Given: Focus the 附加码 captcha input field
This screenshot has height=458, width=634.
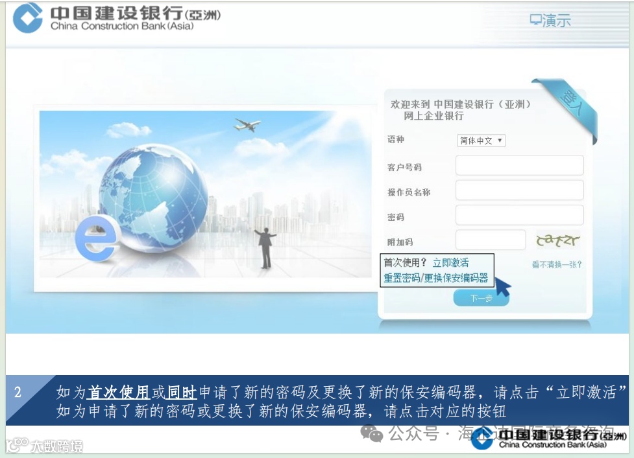Looking at the screenshot, I should coord(491,240).
